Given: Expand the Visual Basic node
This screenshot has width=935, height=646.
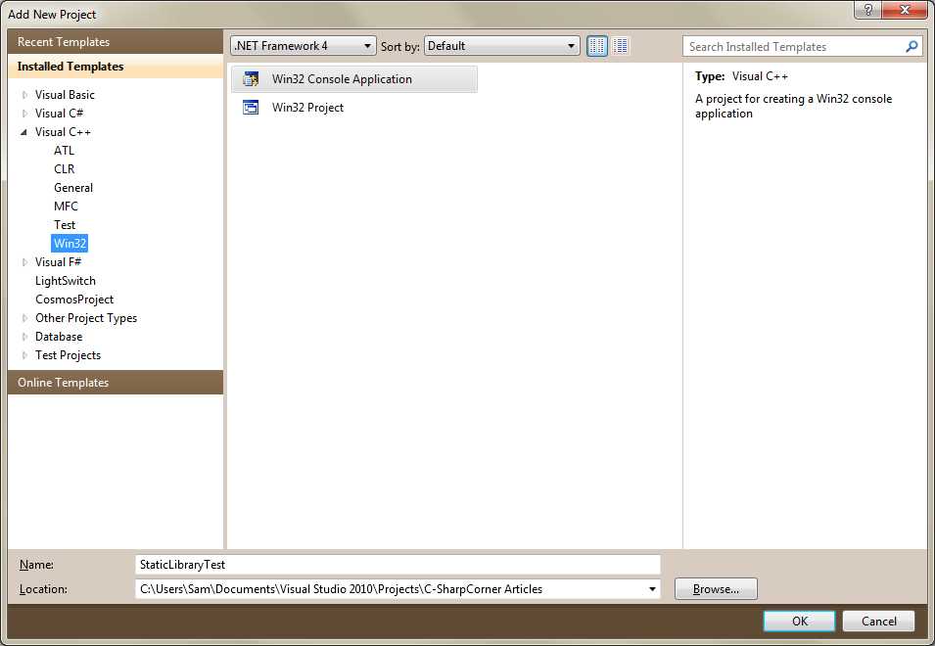Looking at the screenshot, I should (x=24, y=95).
